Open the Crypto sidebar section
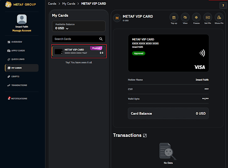Screen dimensions: 228x168 tap(22, 76)
